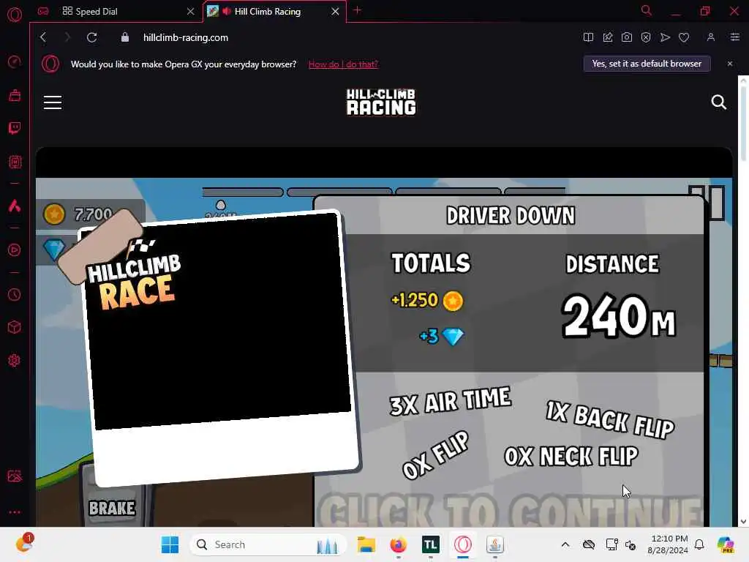Click the Opera GX taskbar icon

[462, 544]
